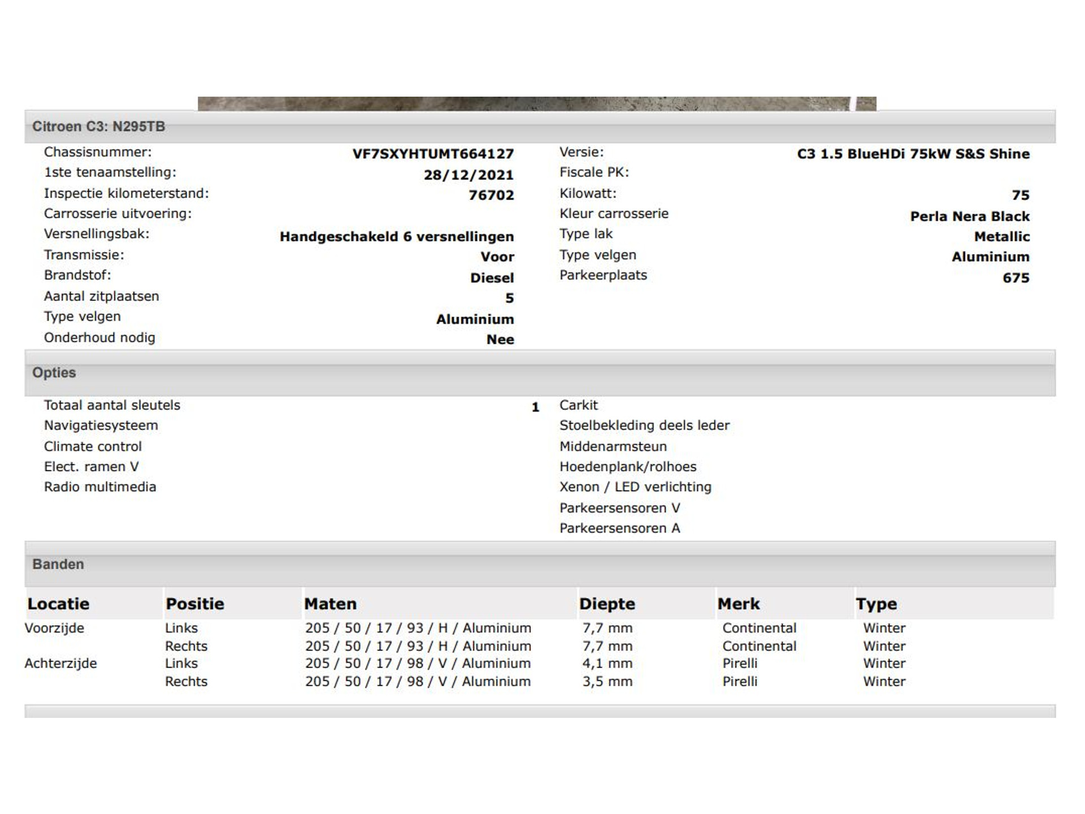Click the Xenon / LED verlichting option
The width and height of the screenshot is (1085, 814).
(x=635, y=487)
